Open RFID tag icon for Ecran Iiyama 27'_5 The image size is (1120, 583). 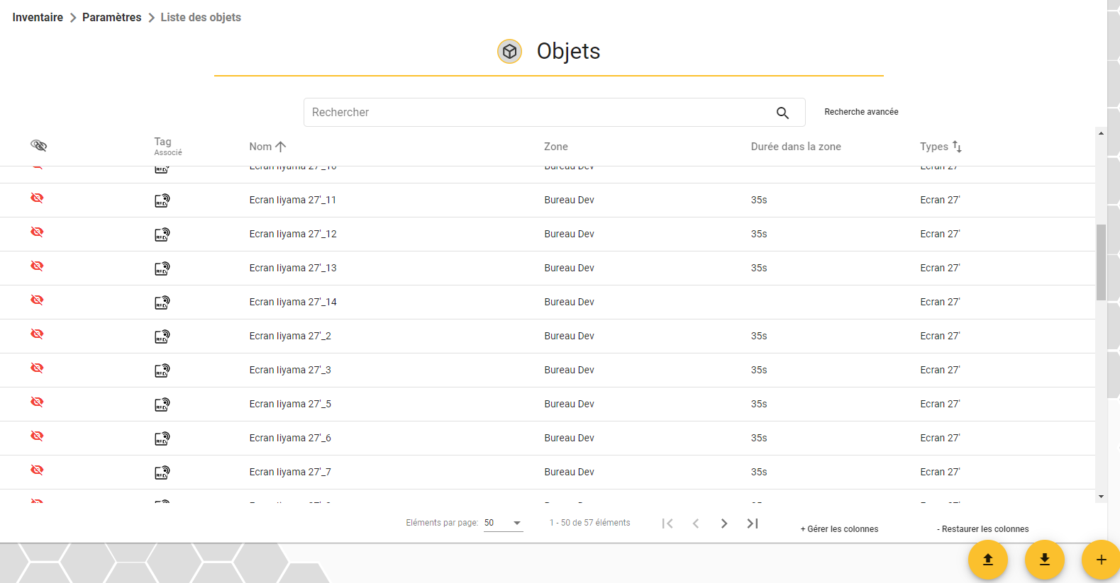click(x=162, y=404)
